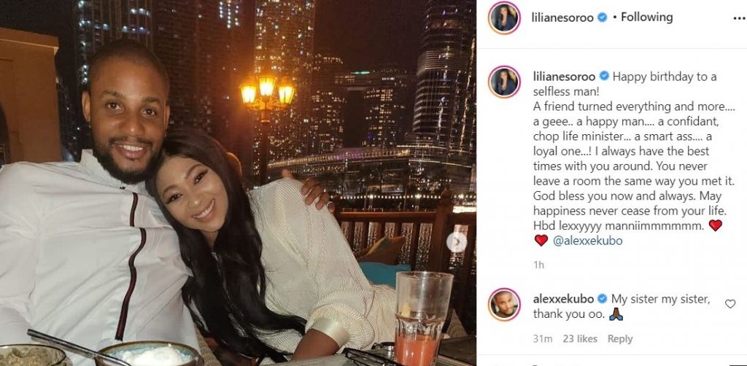The image size is (747, 366).
Task: Click the 1h post timestamp
Action: click(x=538, y=265)
